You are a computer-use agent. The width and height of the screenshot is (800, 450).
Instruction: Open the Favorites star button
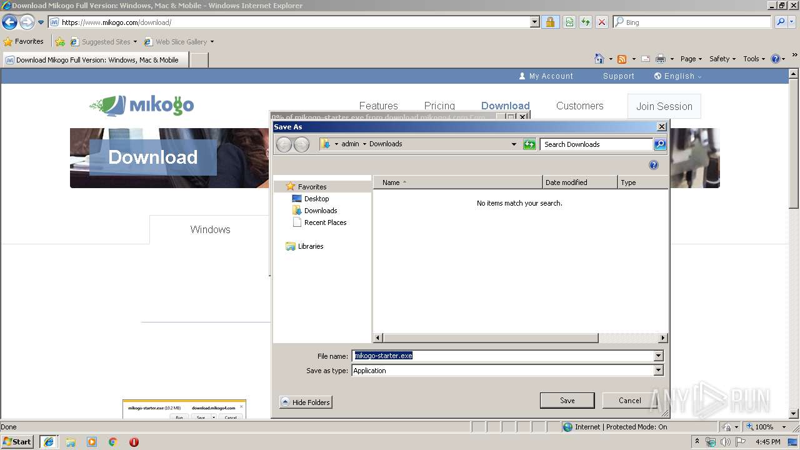tap(24, 41)
